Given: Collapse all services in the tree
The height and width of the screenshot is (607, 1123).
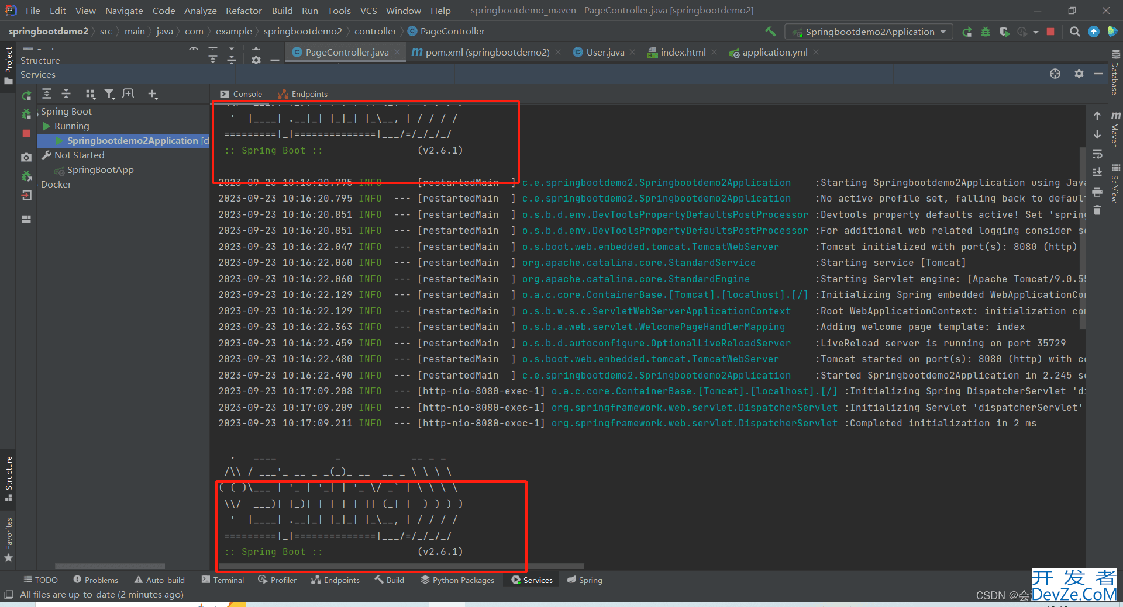Looking at the screenshot, I should [66, 93].
